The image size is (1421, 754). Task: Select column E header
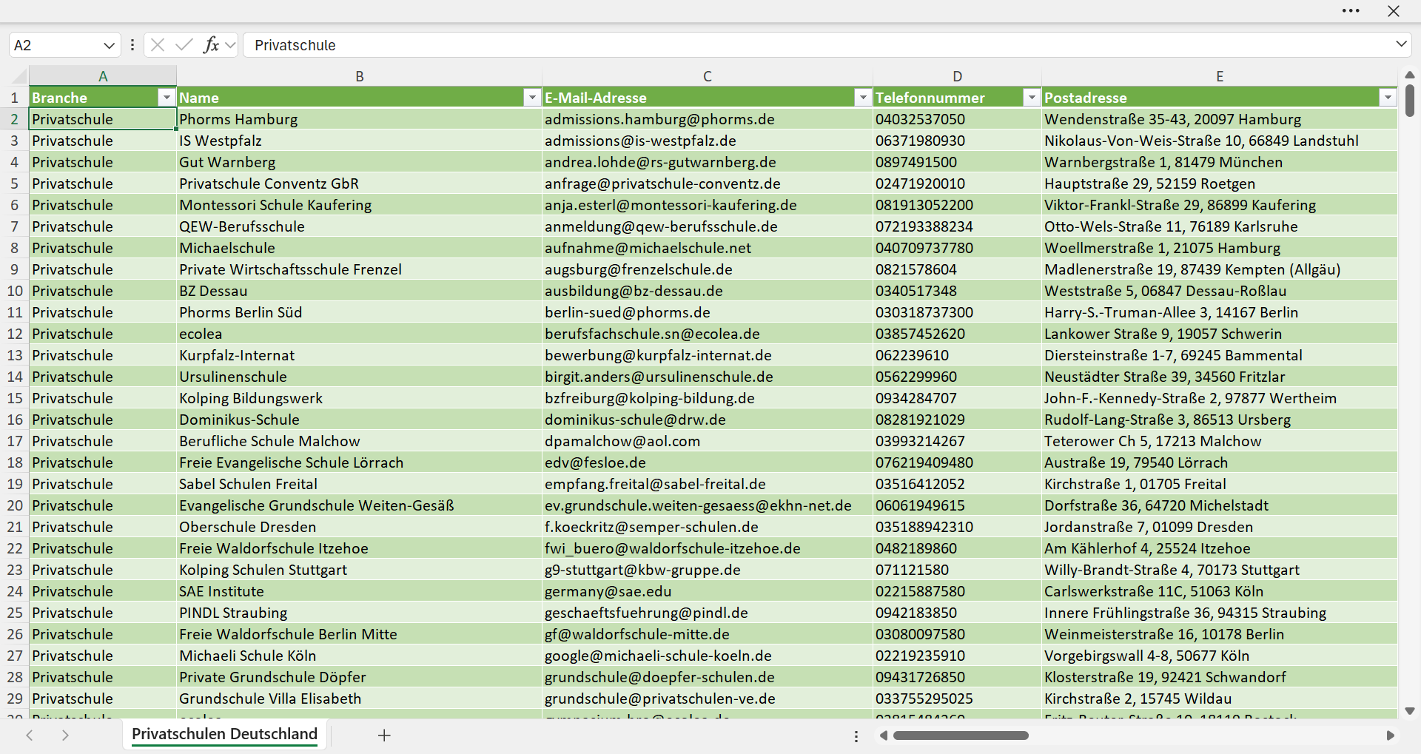point(1220,76)
